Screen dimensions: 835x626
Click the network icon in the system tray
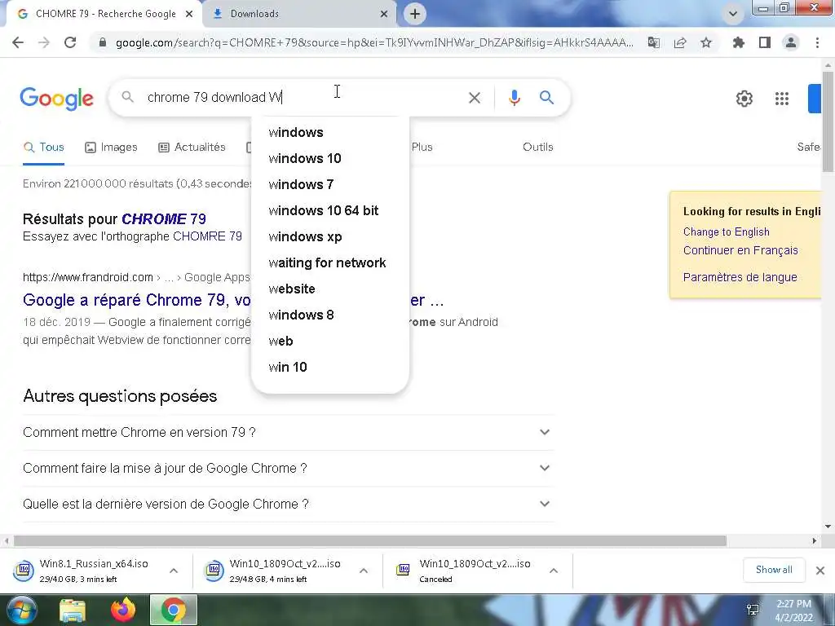pos(753,610)
